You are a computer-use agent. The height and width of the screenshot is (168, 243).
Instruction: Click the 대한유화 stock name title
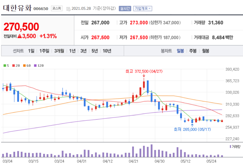[x=17, y=8]
